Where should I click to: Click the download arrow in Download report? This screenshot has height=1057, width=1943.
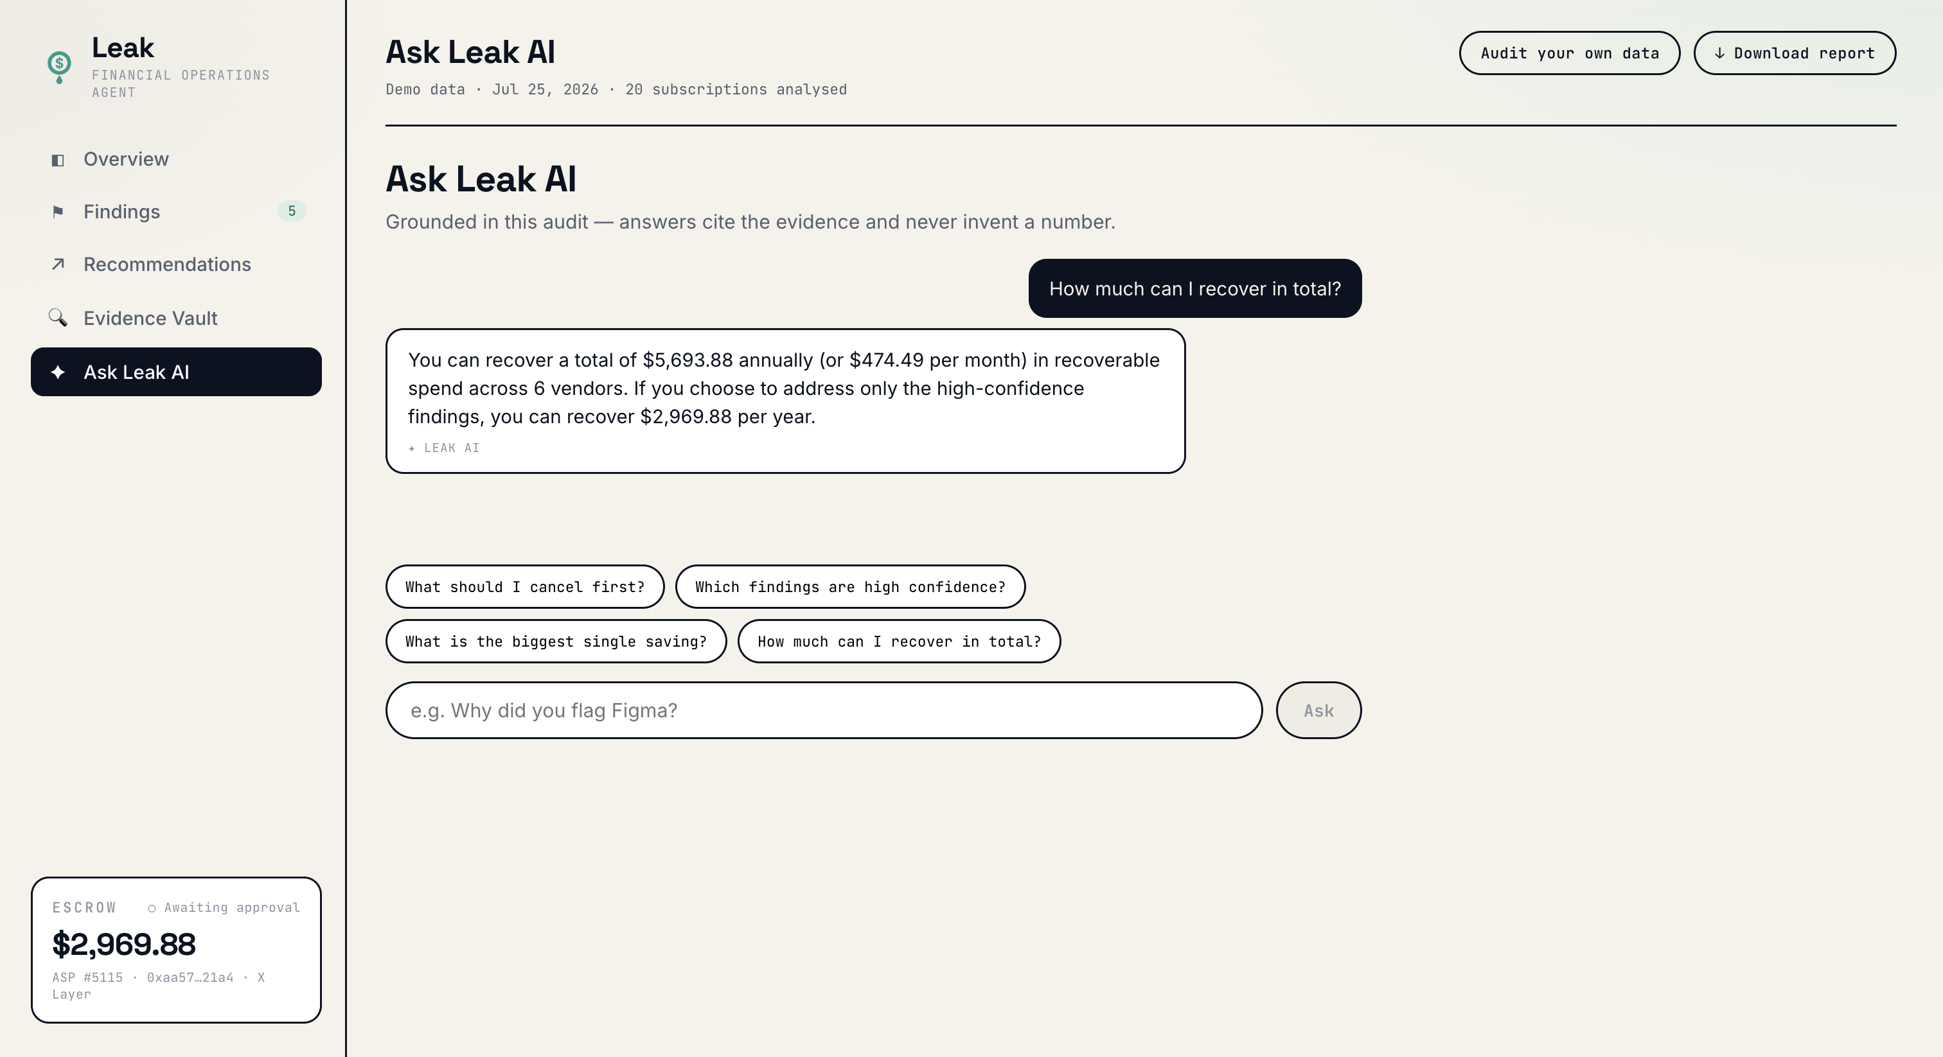point(1719,53)
